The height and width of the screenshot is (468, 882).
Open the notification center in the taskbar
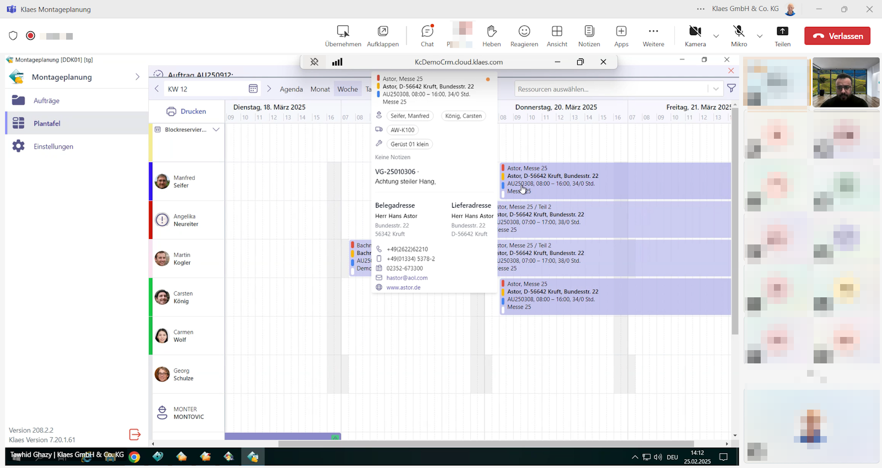point(724,457)
